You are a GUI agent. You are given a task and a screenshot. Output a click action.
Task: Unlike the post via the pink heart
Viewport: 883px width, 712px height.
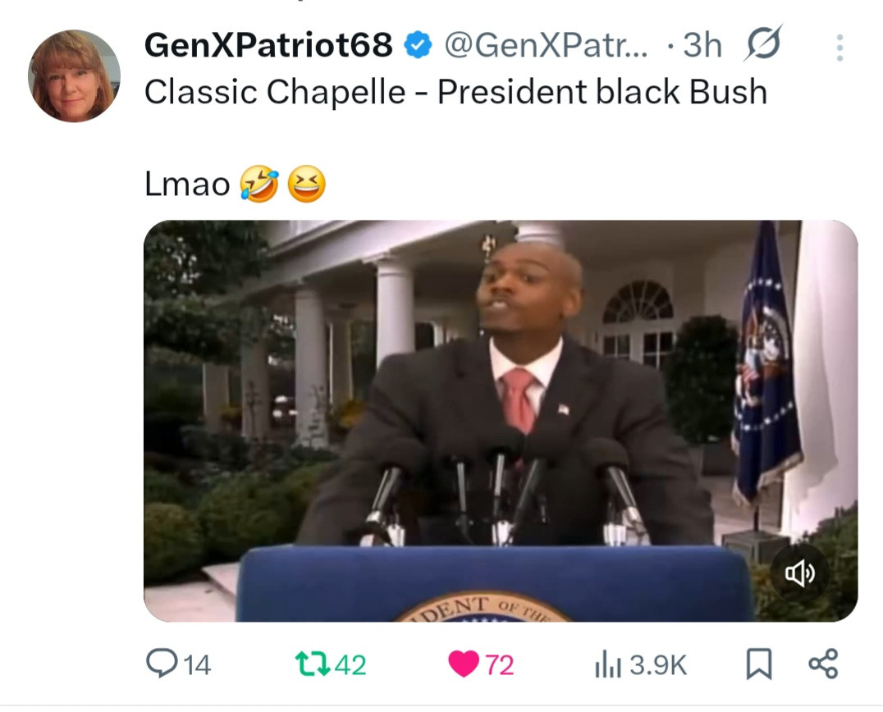(464, 664)
